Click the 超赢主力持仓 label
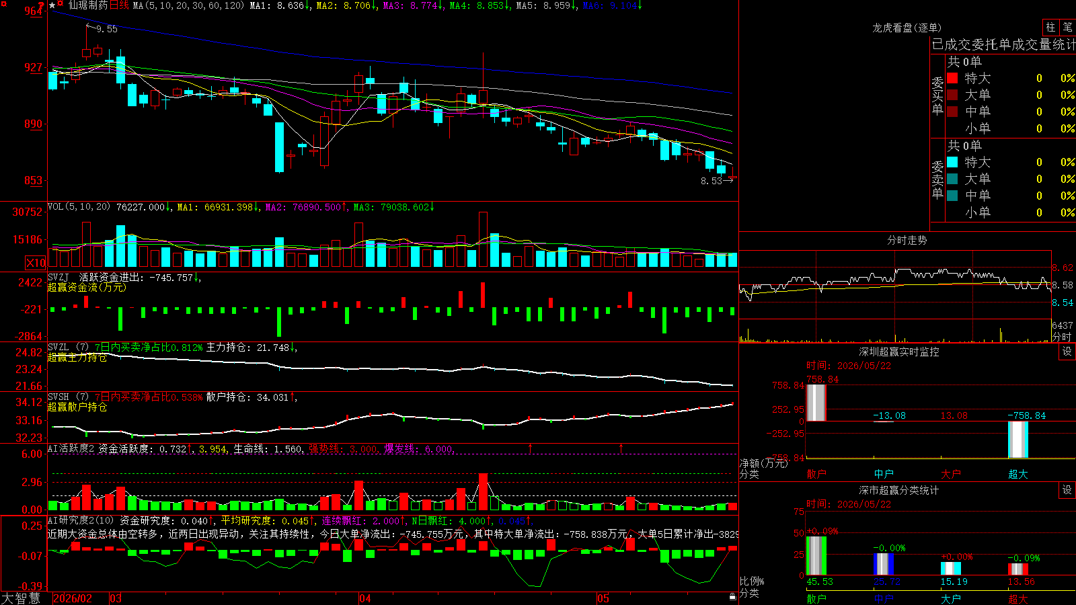This screenshot has width=1076, height=605. pos(77,358)
